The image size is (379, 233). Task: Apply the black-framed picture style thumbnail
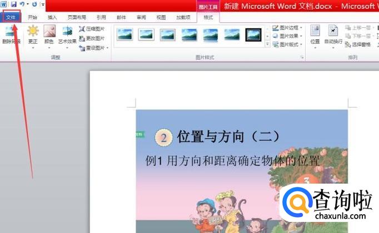pos(253,34)
